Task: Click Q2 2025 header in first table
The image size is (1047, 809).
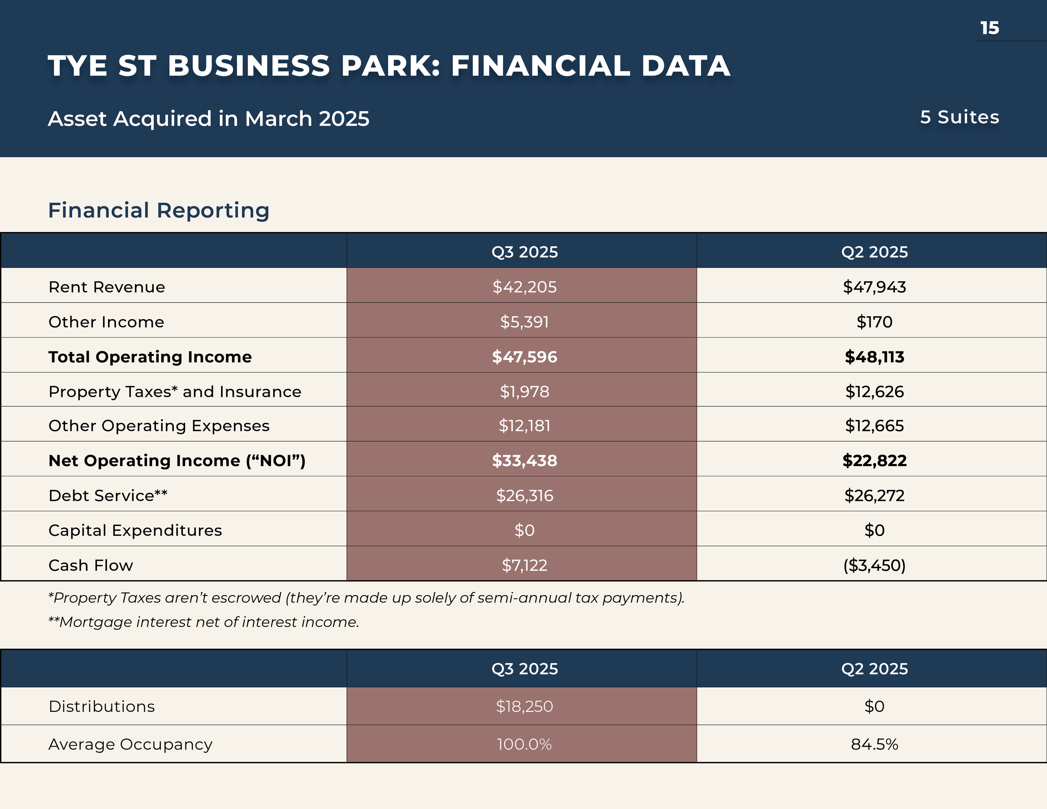Action: 874,252
